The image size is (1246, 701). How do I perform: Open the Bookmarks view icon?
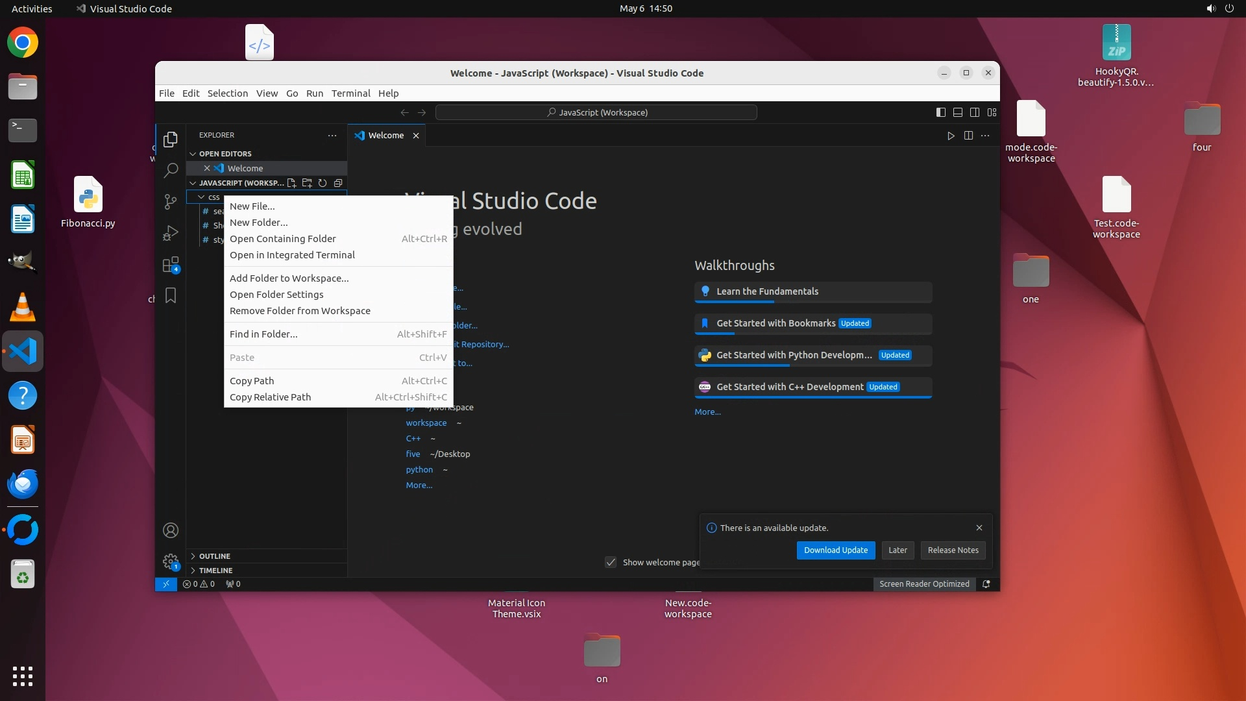click(171, 296)
